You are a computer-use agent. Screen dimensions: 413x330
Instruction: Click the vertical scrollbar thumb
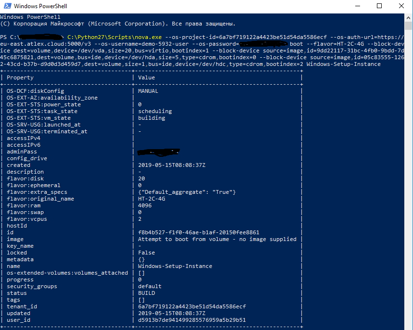(x=408, y=26)
